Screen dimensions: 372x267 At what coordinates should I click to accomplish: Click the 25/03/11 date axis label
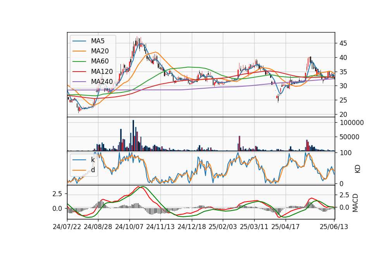[254, 227]
